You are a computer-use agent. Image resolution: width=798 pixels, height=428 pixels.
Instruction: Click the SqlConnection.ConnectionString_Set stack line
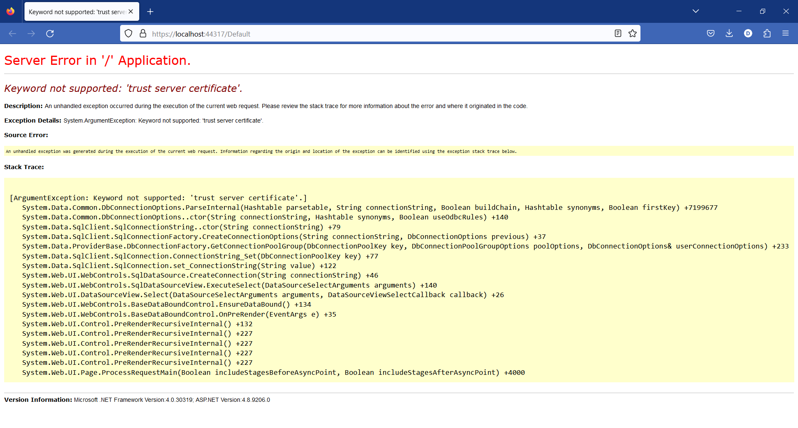tap(200, 256)
